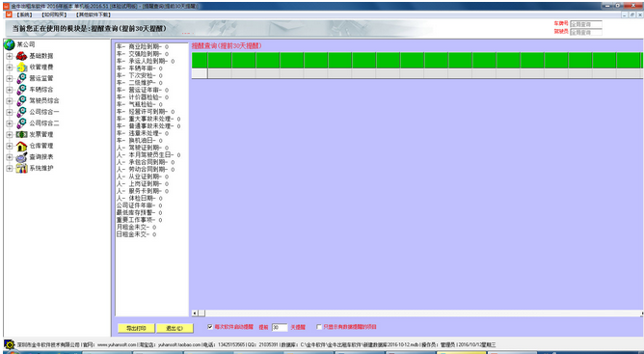Viewport: 644px width, 354px height.
Task: Click the gear icon for 车辆综合
Action: (x=21, y=90)
